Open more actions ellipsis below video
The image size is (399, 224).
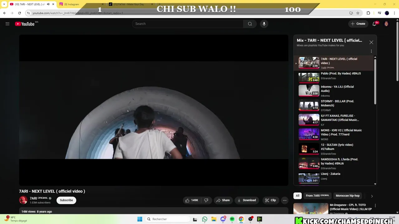pos(285,200)
